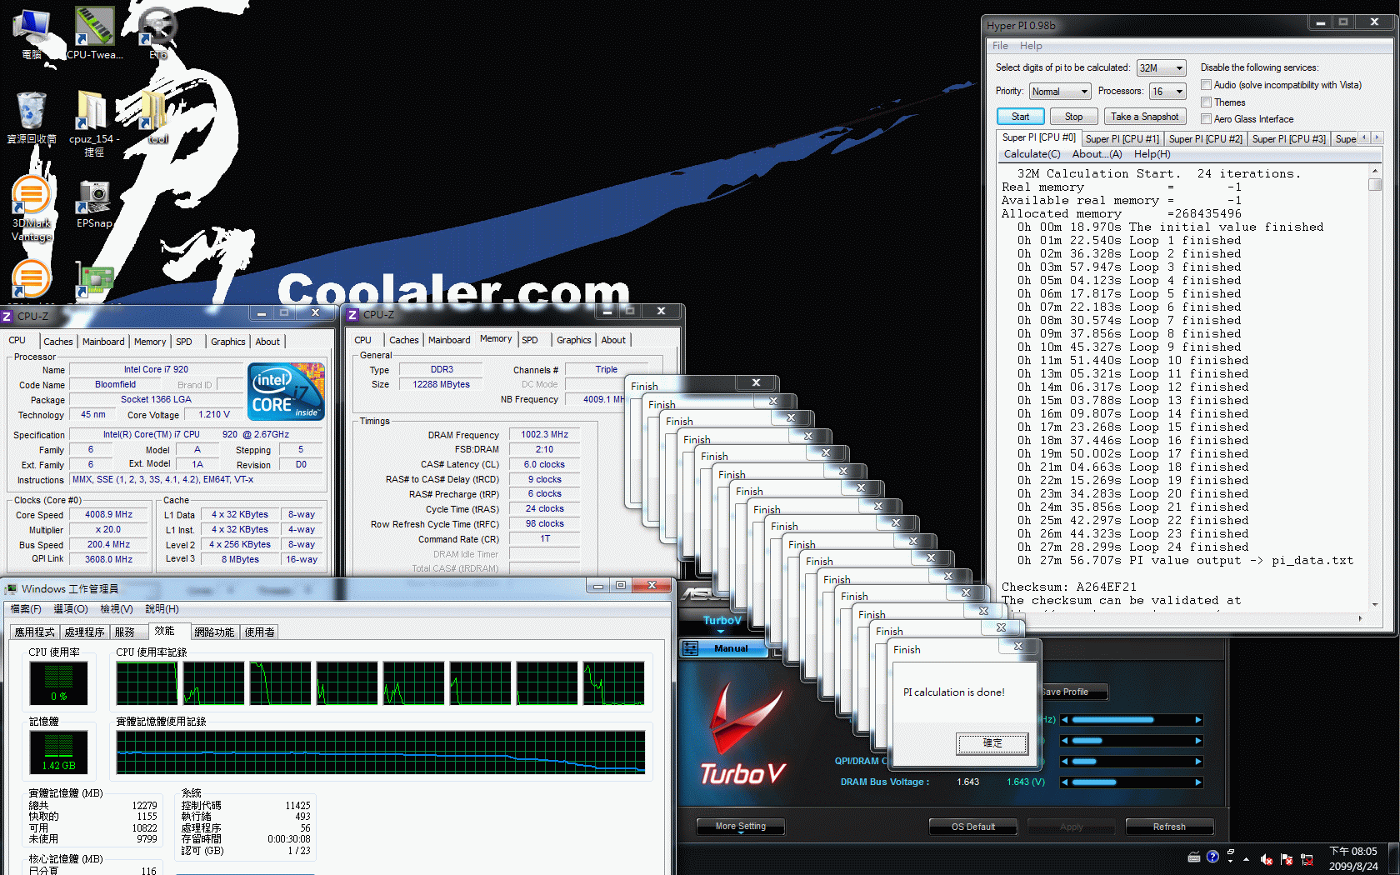Screen dimensions: 1400x875
Task: Open the digits of pi 32M dropdown
Action: (x=1161, y=67)
